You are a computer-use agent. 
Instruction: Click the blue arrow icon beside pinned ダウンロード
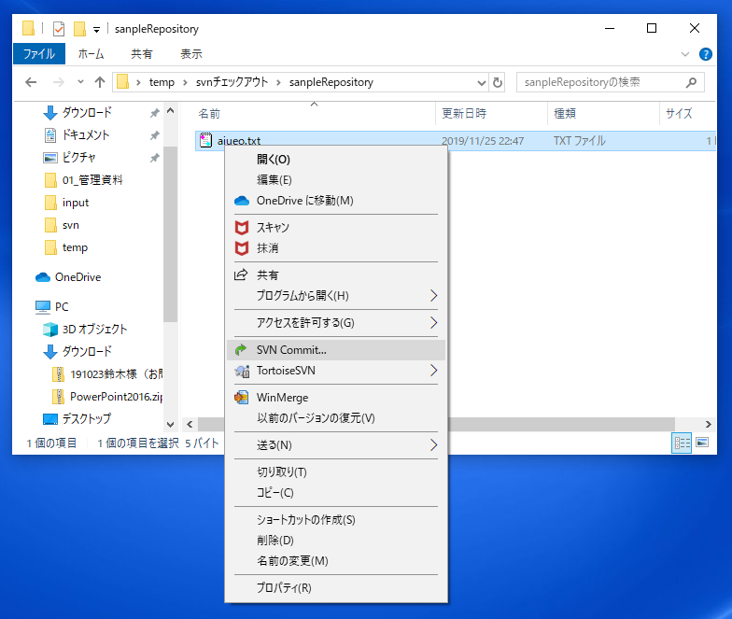pyautogui.click(x=50, y=112)
